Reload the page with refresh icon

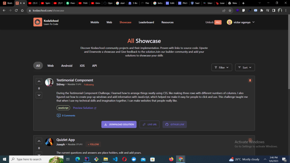click(x=16, y=10)
